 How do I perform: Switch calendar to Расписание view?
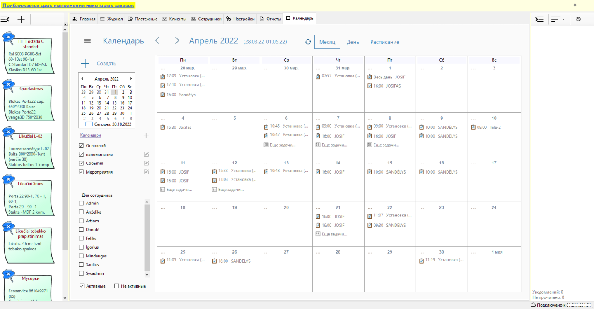[384, 42]
